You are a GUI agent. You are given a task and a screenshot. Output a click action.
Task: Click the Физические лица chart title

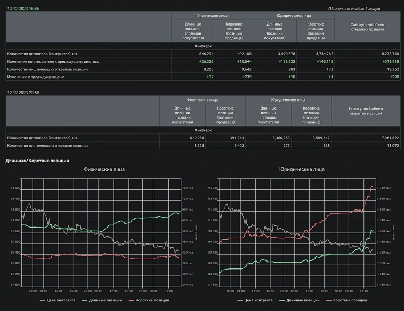coord(104,169)
